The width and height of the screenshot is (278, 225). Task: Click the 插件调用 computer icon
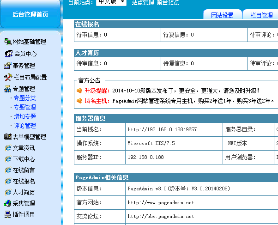[x=7, y=214]
